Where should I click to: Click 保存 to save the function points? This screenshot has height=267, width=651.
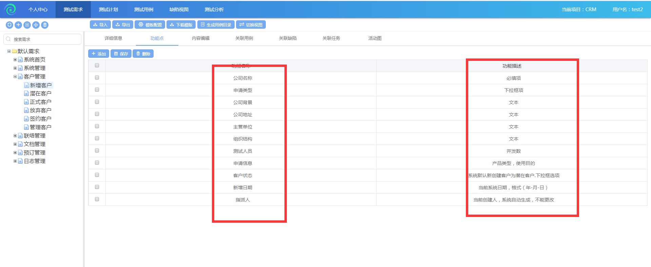click(x=121, y=54)
